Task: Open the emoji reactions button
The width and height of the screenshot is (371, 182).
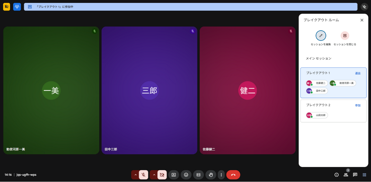Action: (x=186, y=175)
